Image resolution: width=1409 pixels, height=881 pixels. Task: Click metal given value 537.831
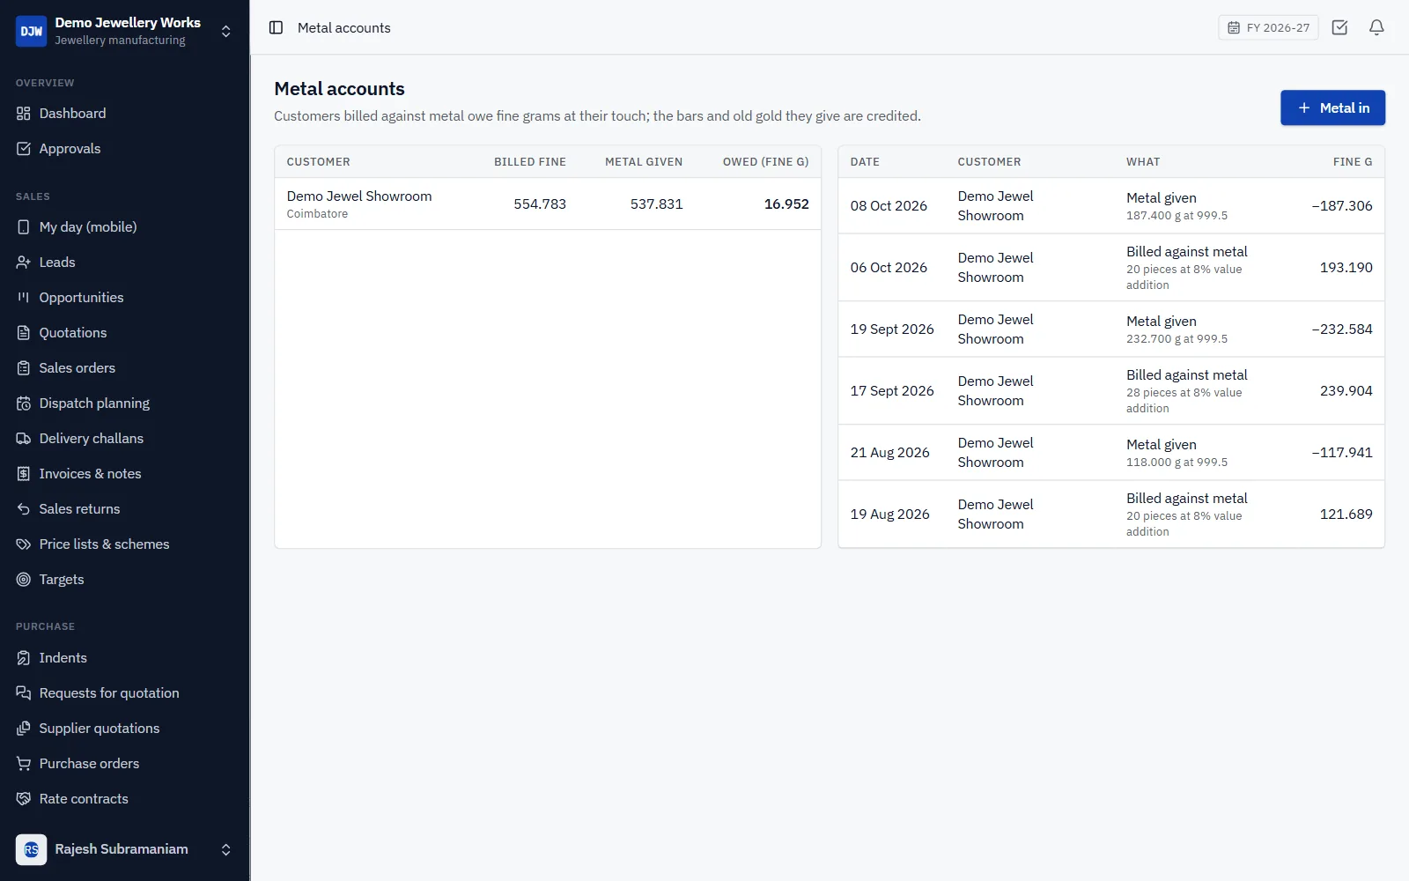click(656, 204)
